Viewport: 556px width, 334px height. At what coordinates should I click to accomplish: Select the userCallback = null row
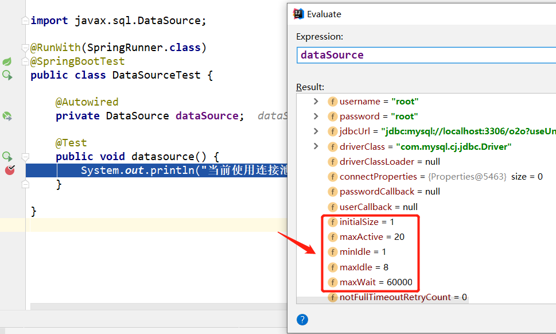373,207
